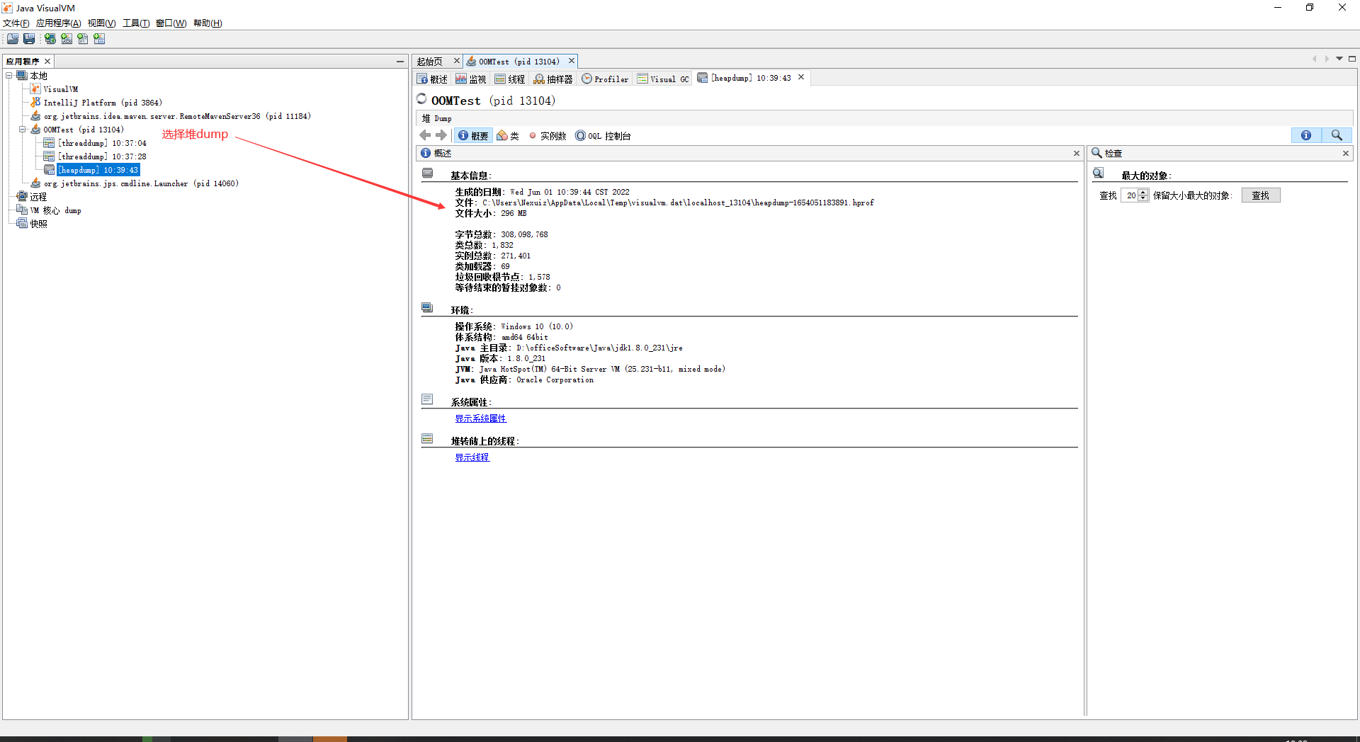Open the document list dropdown arrow at top right
Viewport: 1360px width, 742px height.
[x=1339, y=59]
